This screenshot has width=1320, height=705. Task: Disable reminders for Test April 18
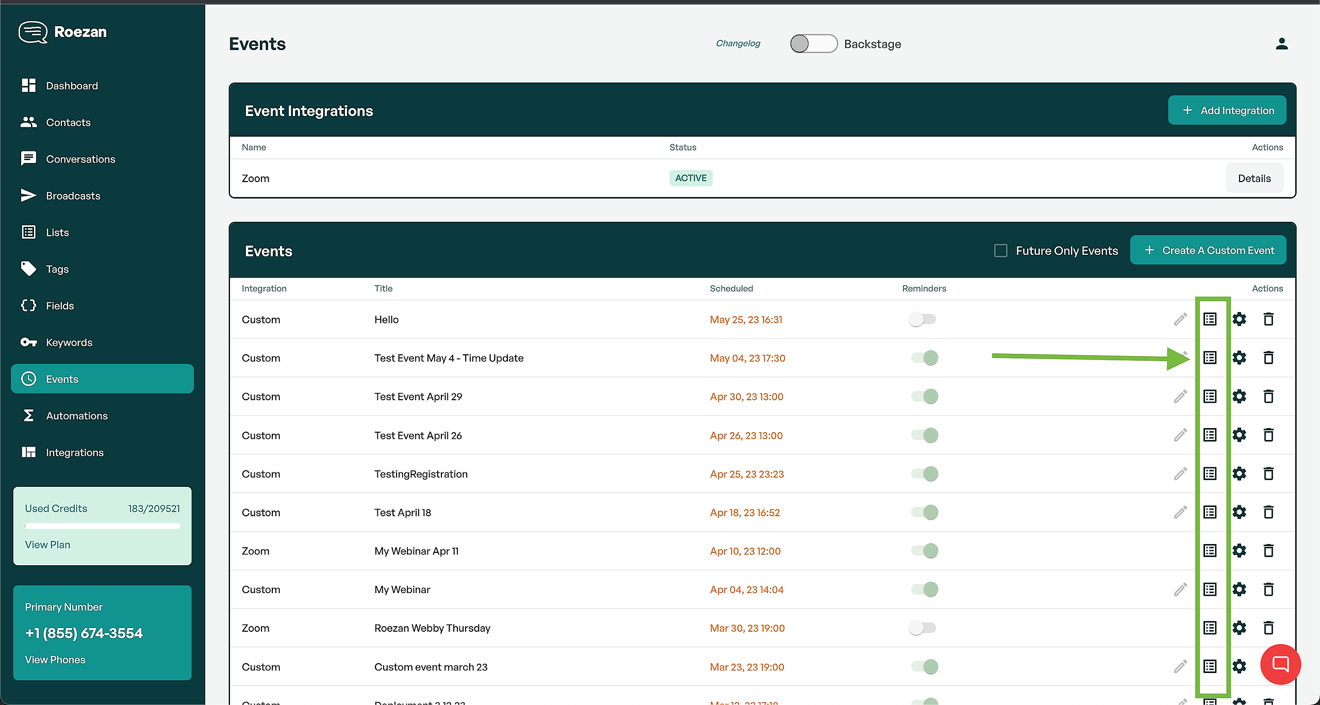point(924,512)
